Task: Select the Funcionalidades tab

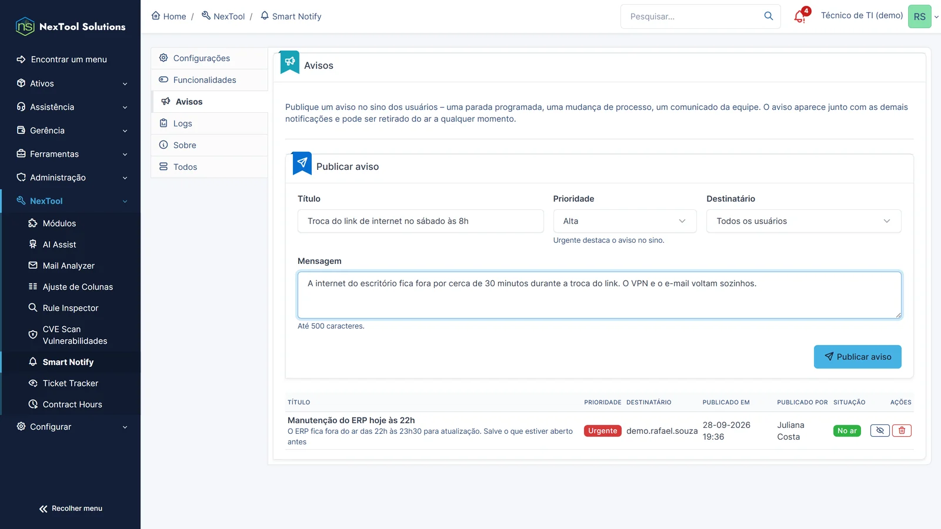Action: pyautogui.click(x=209, y=80)
